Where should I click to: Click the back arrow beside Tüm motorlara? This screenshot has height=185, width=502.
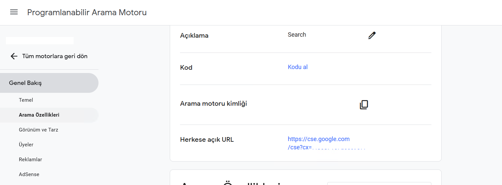(x=14, y=56)
